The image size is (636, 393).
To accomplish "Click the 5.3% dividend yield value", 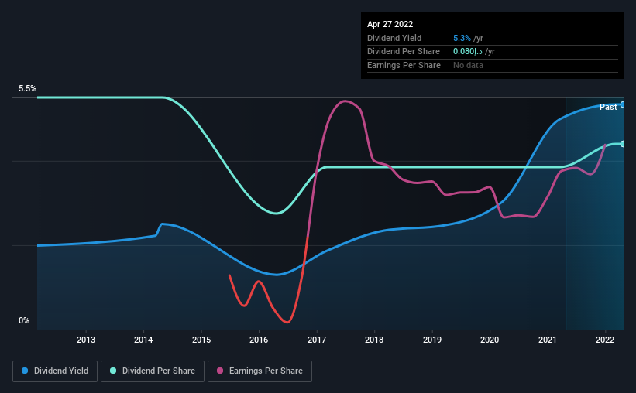I will click(462, 38).
